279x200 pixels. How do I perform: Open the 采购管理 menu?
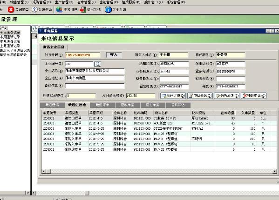pyautogui.click(x=41, y=2)
